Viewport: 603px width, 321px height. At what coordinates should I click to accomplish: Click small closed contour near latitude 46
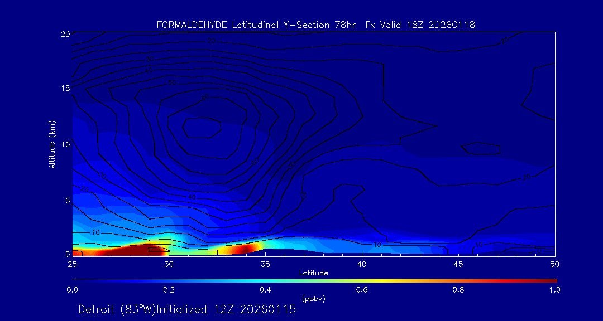(x=481, y=148)
